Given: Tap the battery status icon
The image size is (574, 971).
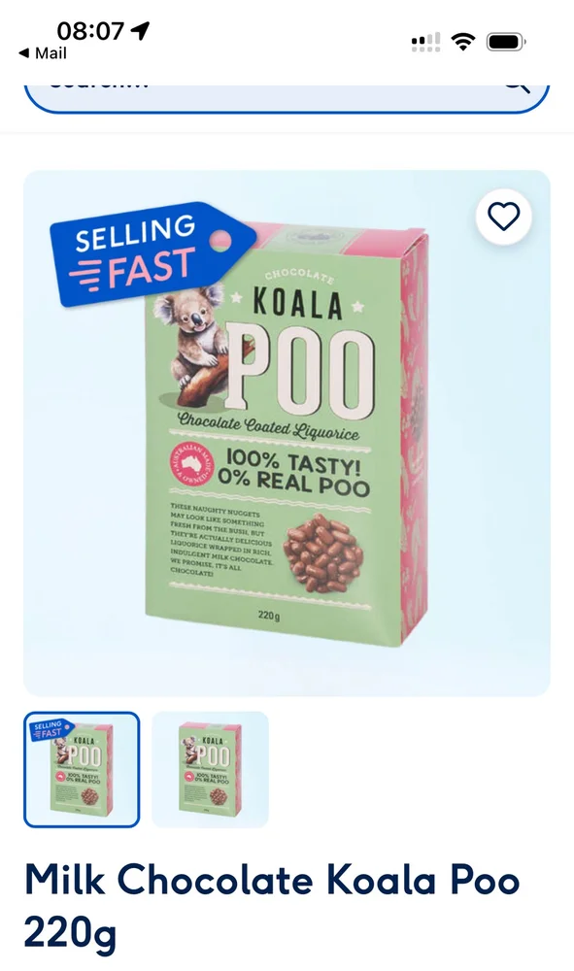Looking at the screenshot, I should 506,42.
